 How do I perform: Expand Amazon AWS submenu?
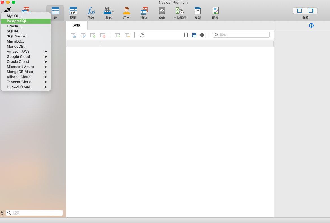[26, 51]
